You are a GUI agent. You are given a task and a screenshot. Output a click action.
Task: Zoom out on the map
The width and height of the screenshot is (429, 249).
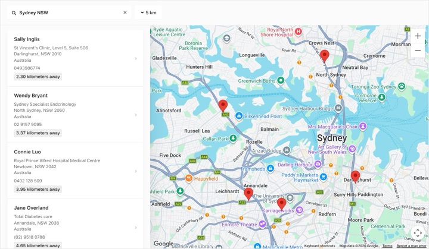click(418, 51)
